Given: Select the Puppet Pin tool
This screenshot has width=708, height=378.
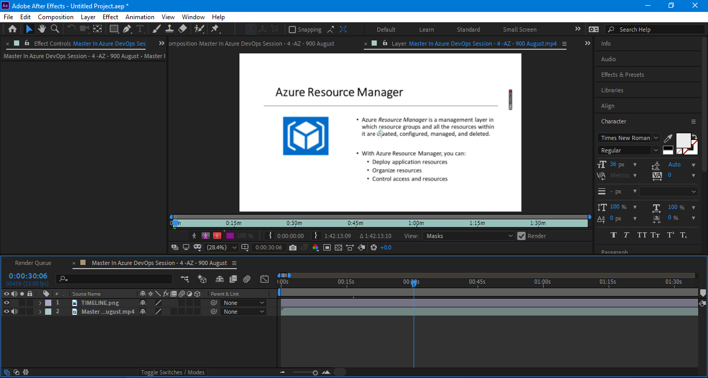Looking at the screenshot, I should (215, 29).
